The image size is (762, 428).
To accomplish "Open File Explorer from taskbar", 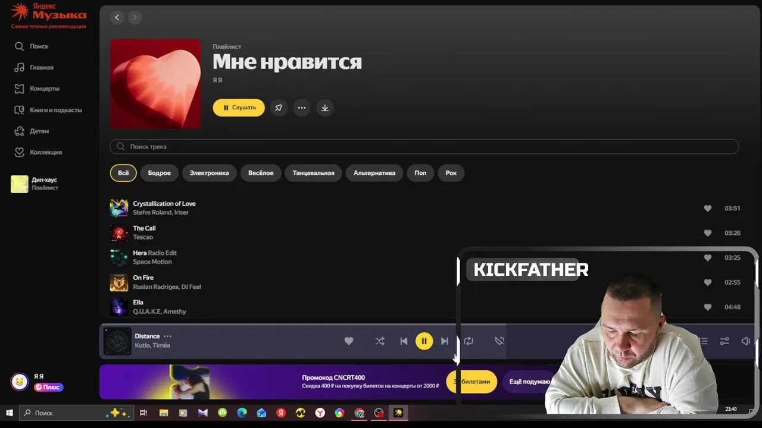I will (x=163, y=413).
